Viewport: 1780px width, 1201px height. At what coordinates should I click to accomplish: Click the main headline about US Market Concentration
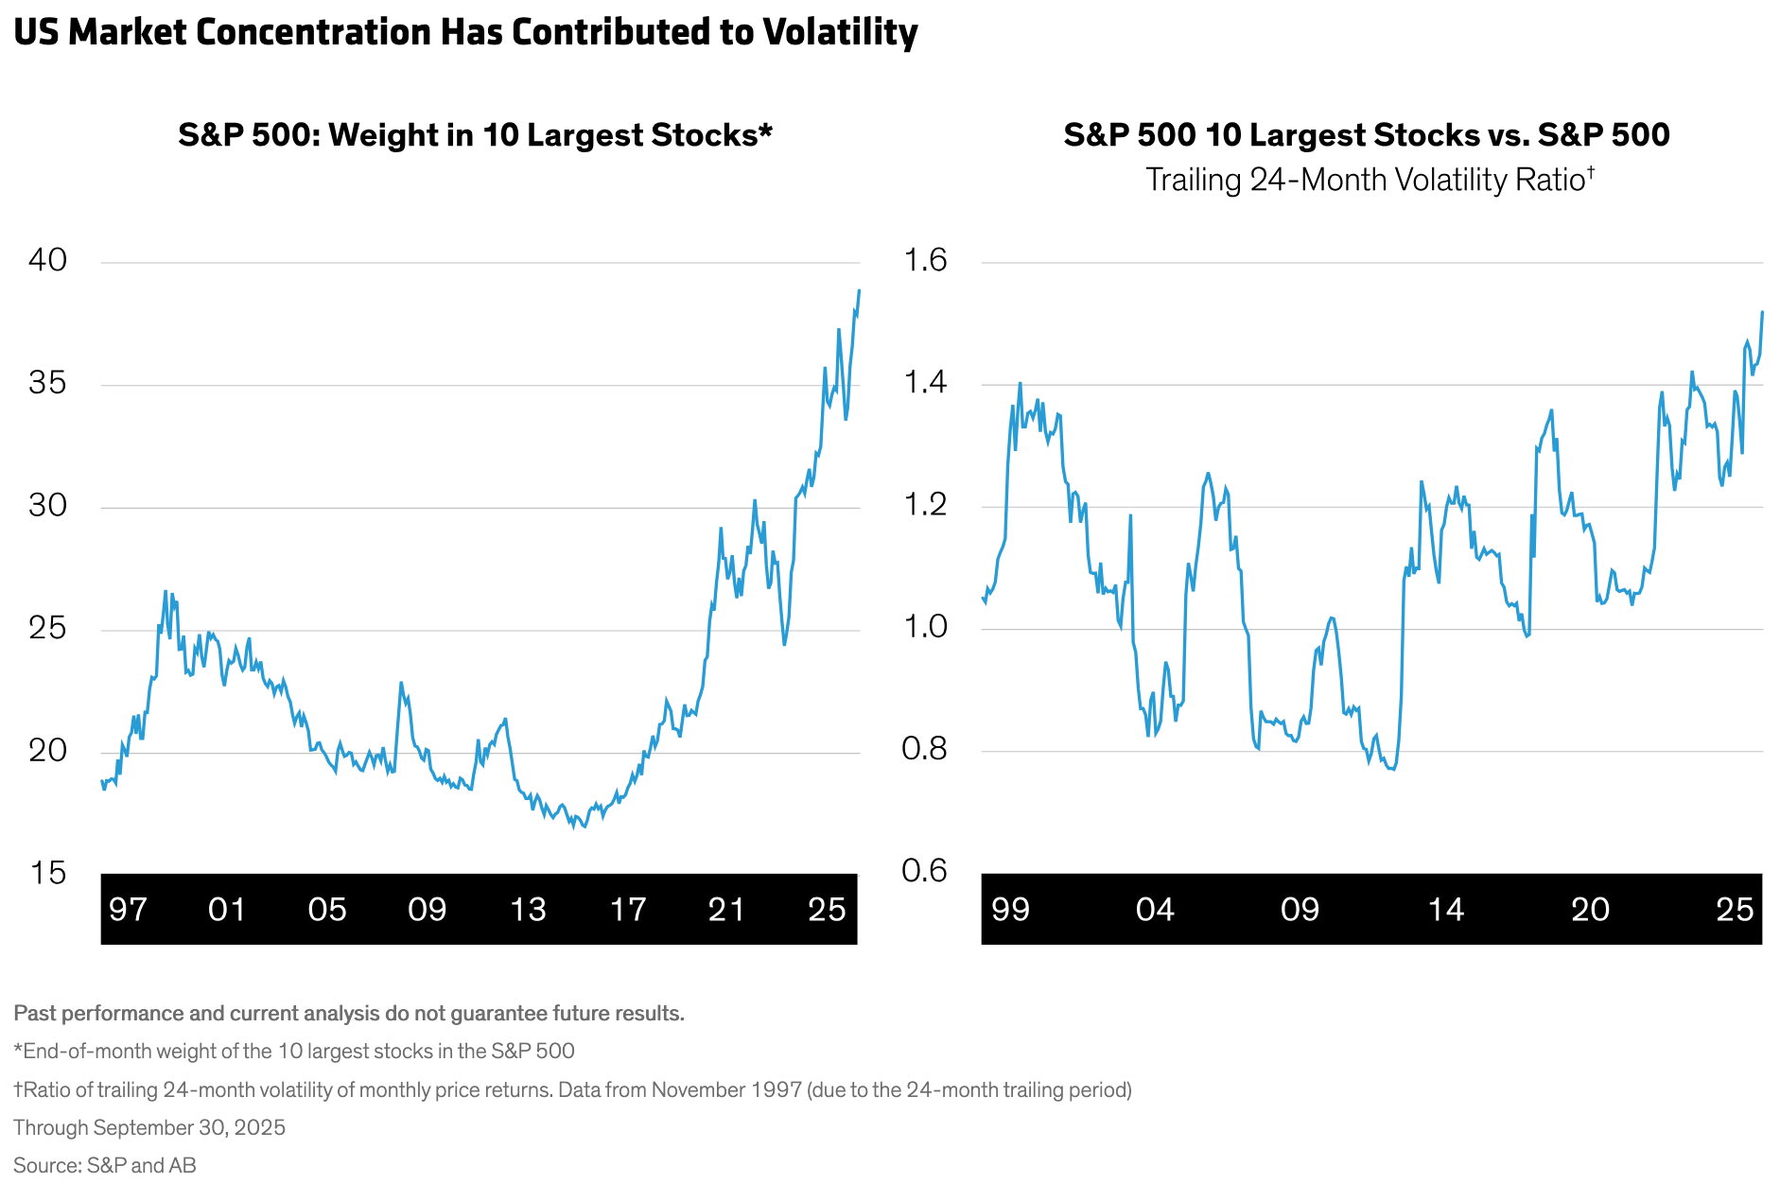pyautogui.click(x=465, y=32)
